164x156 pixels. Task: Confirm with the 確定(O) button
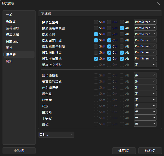[x=124, y=151]
